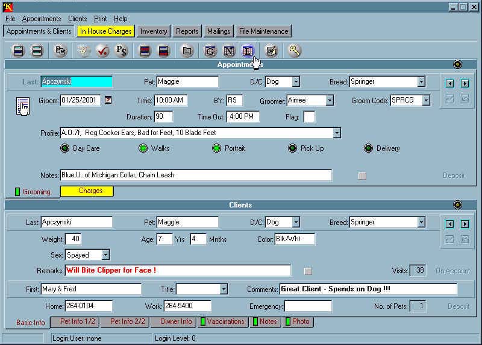
Task: Open the Owner Info tab
Action: pos(174,322)
